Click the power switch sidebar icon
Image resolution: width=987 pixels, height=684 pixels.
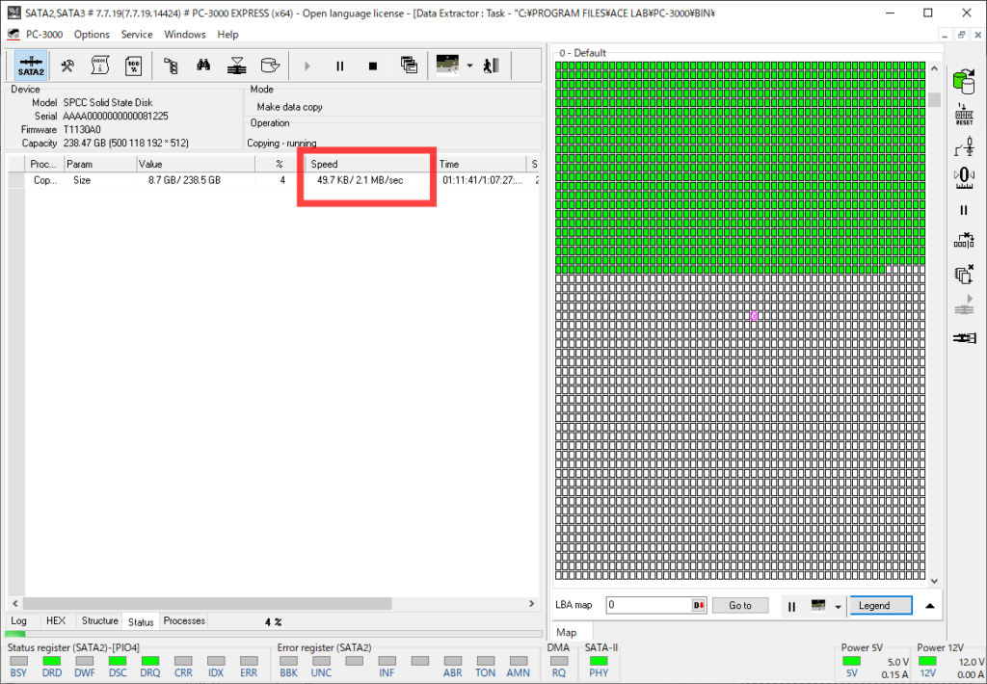point(964,146)
